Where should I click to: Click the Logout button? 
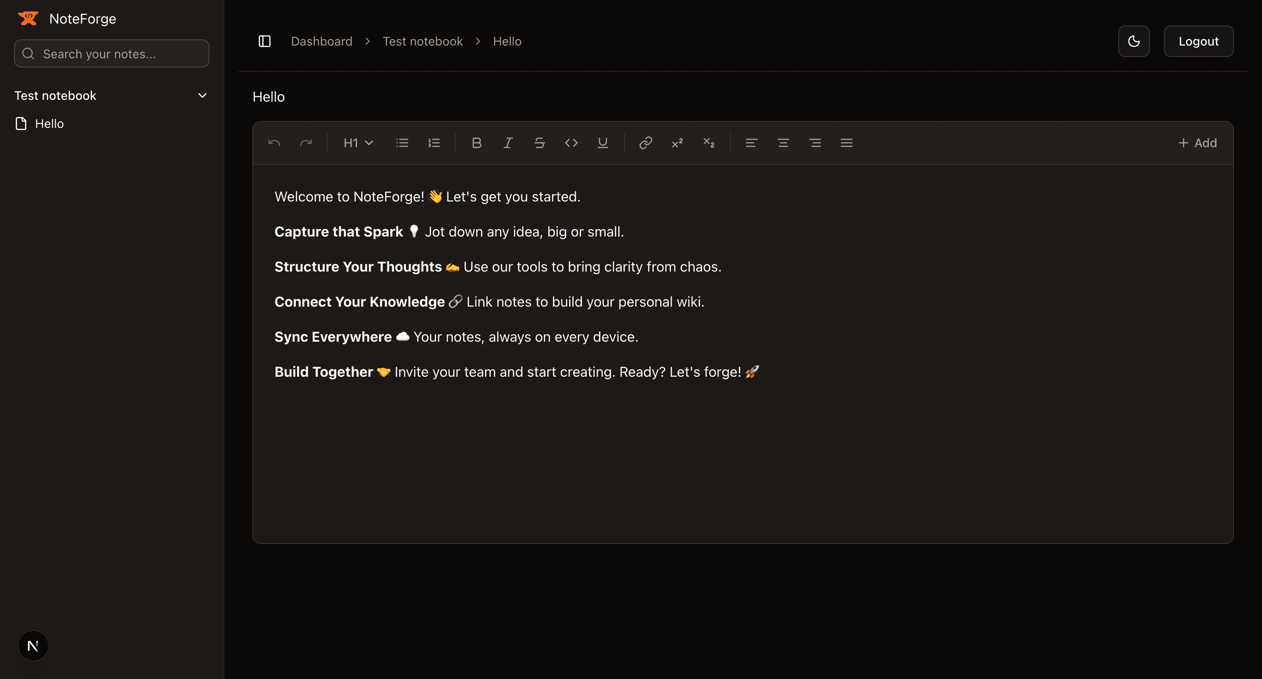[x=1198, y=41]
